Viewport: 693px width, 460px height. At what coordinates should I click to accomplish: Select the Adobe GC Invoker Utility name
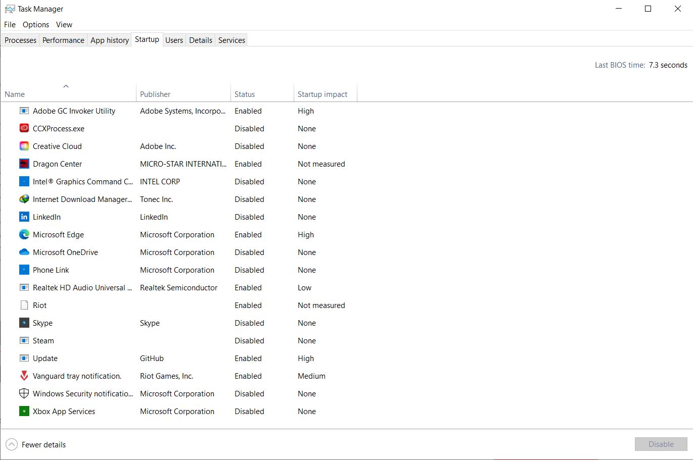click(74, 111)
